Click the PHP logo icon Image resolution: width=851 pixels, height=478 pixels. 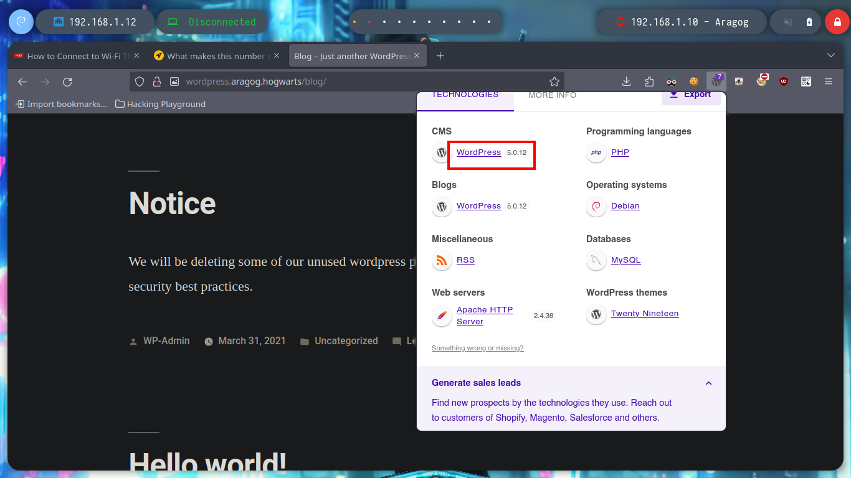click(x=596, y=152)
